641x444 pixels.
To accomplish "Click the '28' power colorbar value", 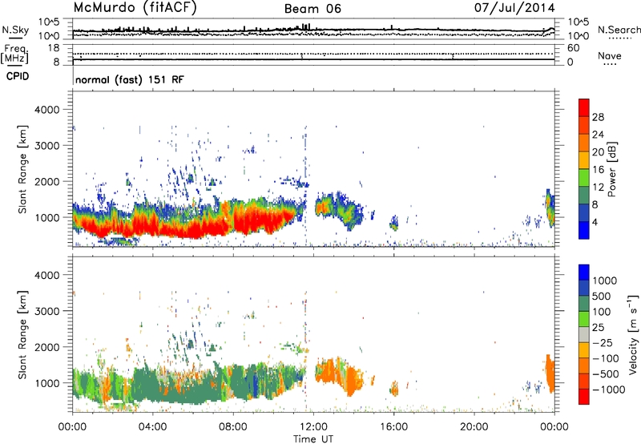I will pyautogui.click(x=598, y=117).
